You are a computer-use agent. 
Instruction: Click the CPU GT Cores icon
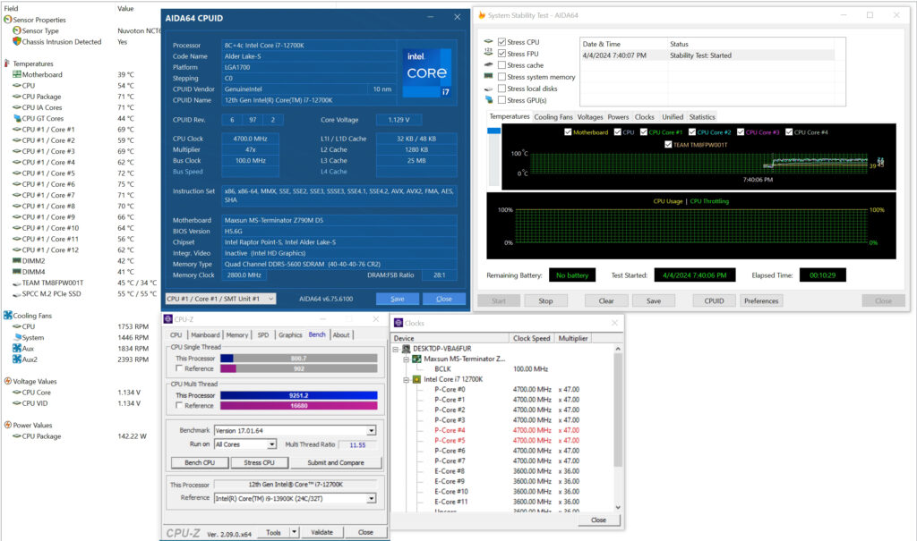click(x=17, y=118)
